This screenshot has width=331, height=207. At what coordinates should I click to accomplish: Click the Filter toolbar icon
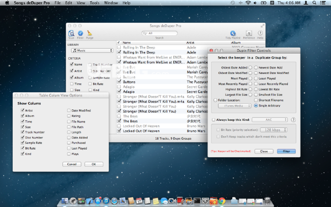80,33
